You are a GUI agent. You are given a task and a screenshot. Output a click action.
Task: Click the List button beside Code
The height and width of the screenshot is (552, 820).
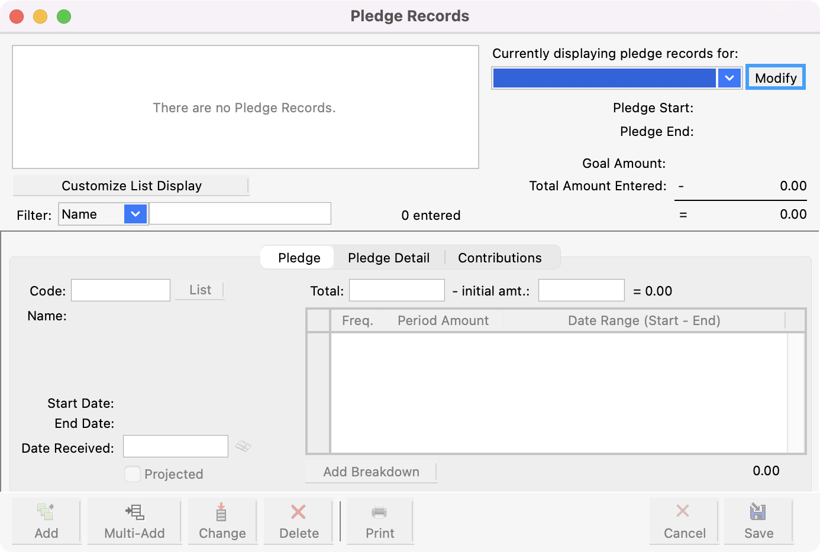pos(199,290)
